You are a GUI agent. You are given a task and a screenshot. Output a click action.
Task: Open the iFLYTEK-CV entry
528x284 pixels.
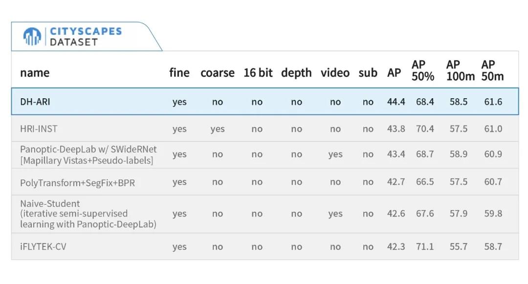(x=43, y=246)
